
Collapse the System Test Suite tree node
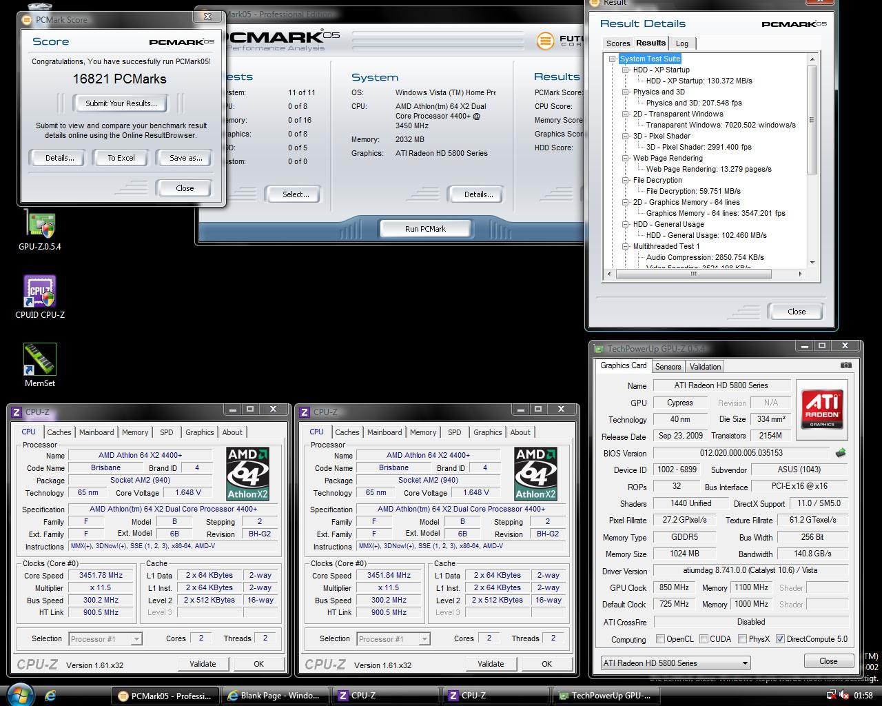(612, 59)
